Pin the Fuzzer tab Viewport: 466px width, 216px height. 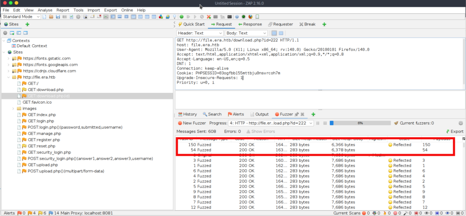[x=296, y=115]
